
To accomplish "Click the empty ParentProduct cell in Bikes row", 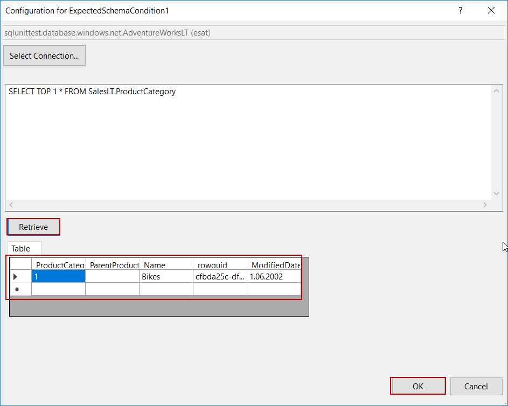I will [113, 276].
